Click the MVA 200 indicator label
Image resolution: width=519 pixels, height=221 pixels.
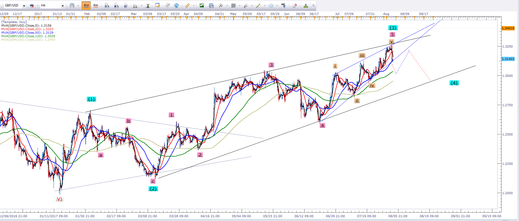pos(28,40)
